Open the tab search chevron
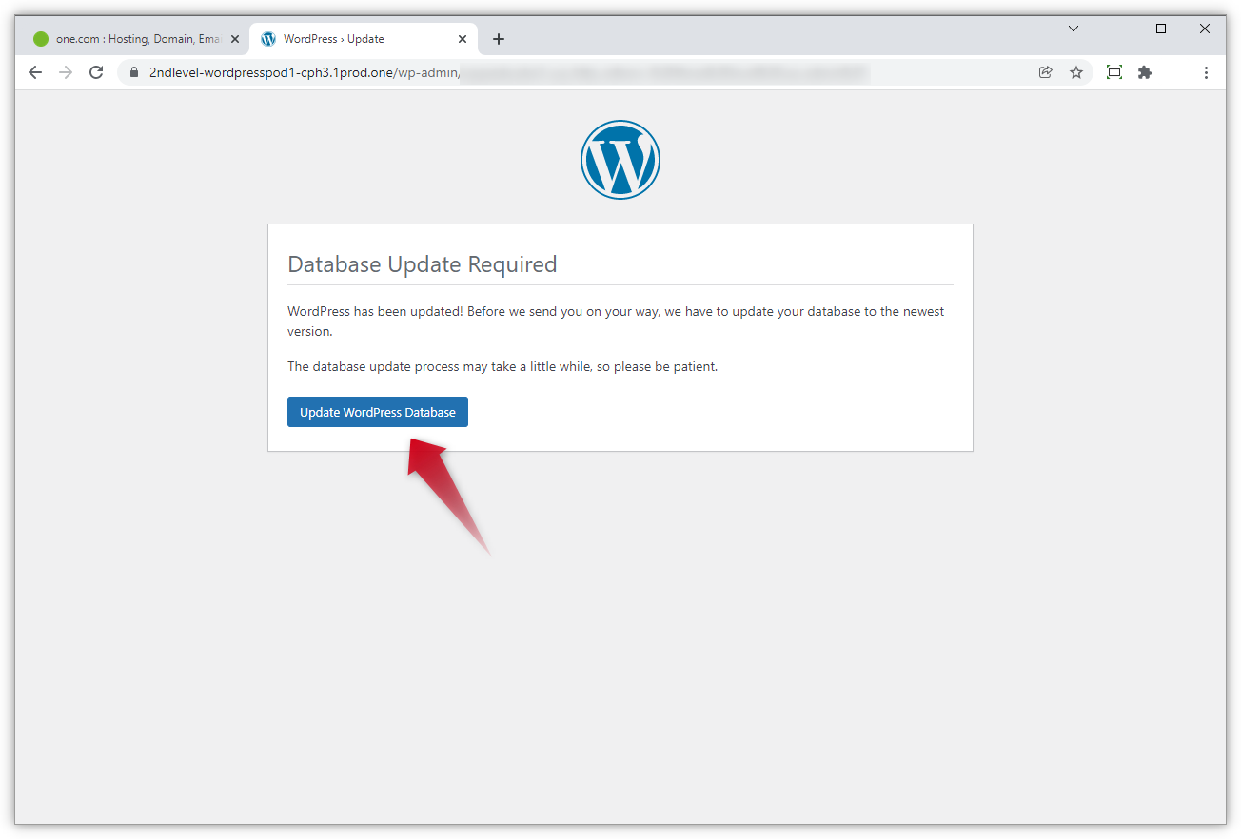1241x839 pixels. click(x=1074, y=29)
